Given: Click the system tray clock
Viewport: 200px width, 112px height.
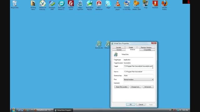Looking at the screenshot, I should click(x=185, y=110).
